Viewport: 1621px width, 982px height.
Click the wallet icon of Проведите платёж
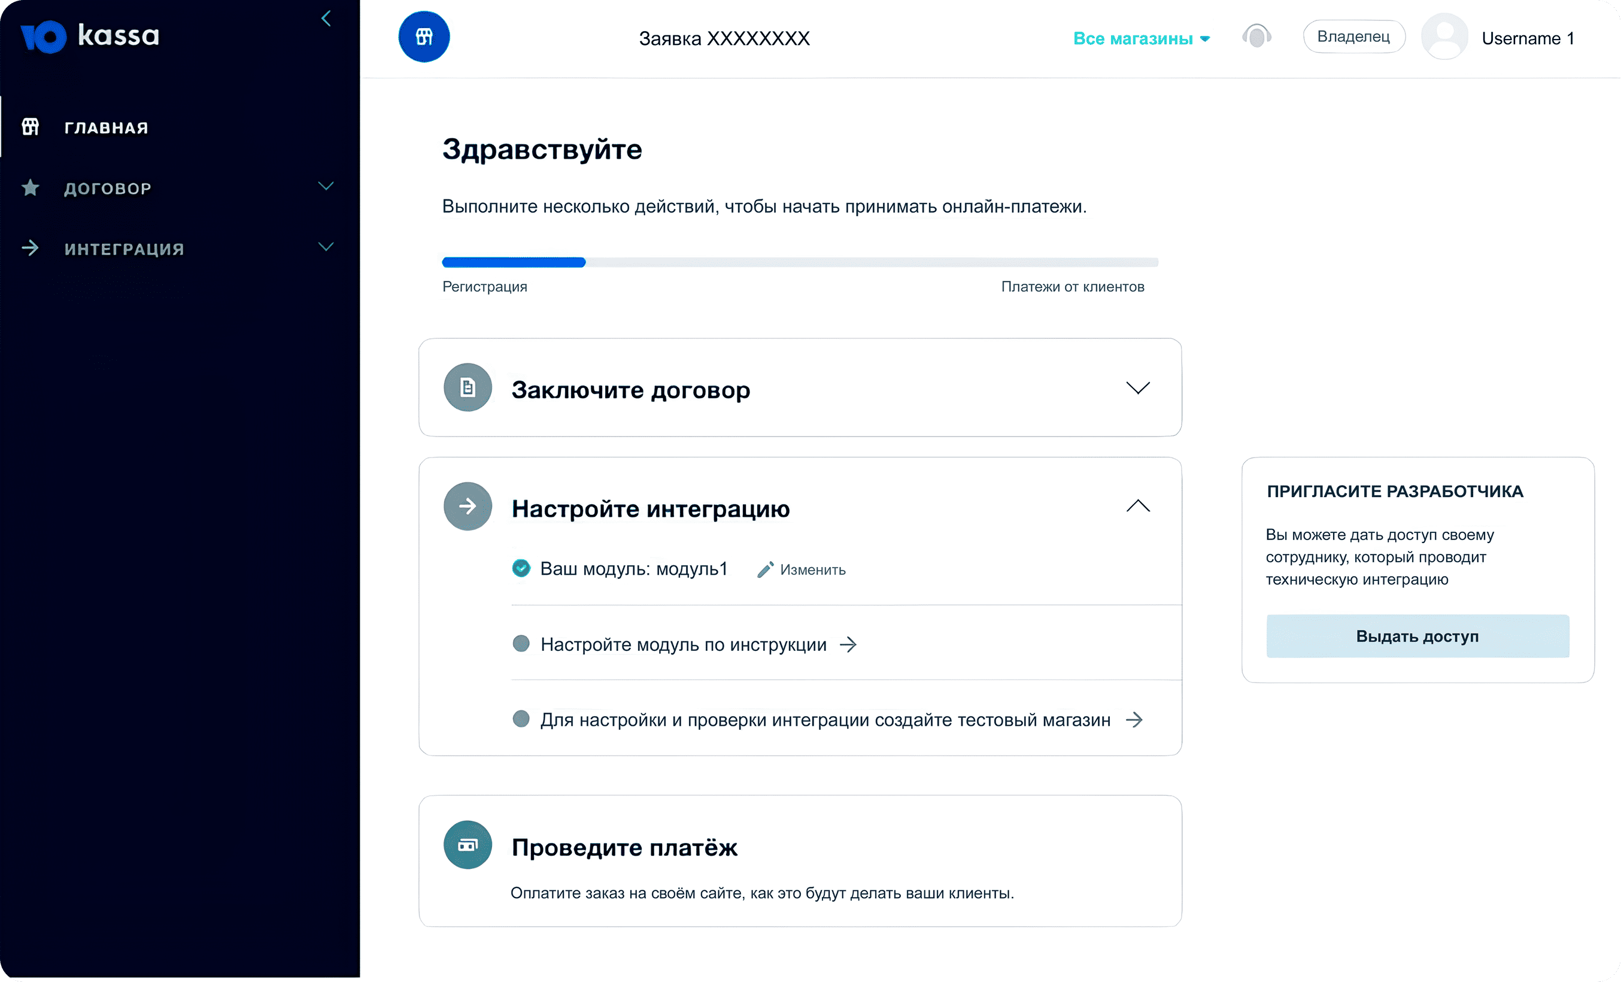[x=468, y=845]
